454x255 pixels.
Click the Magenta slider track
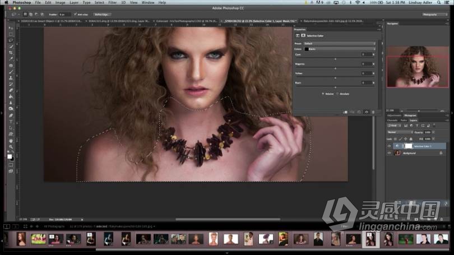tap(335, 68)
